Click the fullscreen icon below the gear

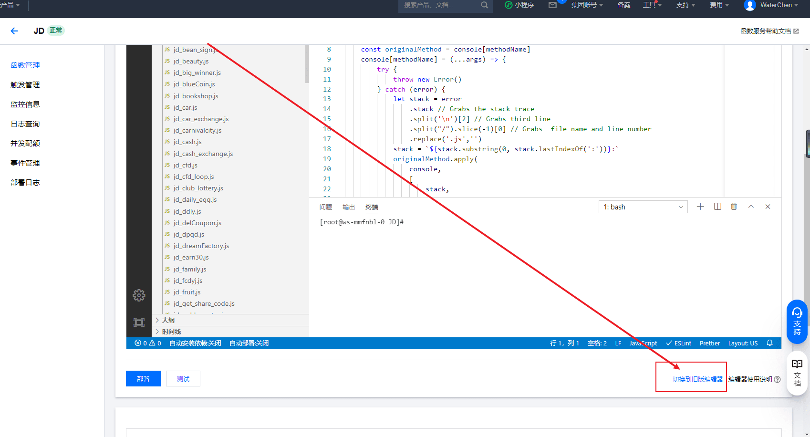139,323
